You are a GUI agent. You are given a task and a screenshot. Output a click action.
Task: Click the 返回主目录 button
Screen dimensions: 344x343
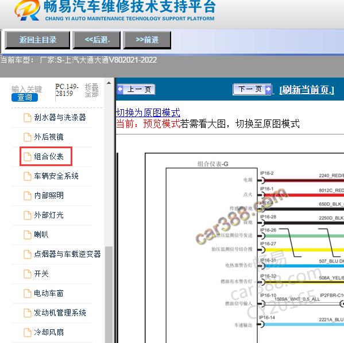pyautogui.click(x=37, y=40)
